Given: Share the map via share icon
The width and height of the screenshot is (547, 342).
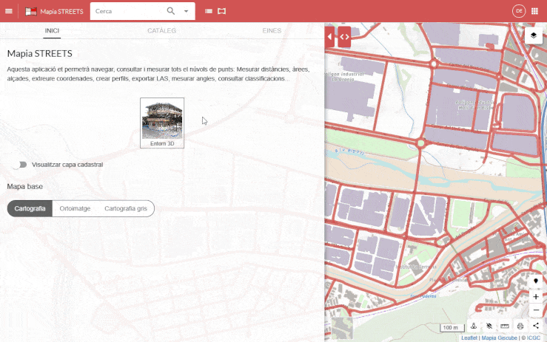Looking at the screenshot, I should [536, 326].
